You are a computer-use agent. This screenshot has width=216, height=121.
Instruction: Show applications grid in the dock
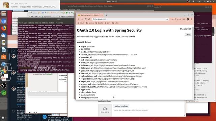[x=4, y=117]
